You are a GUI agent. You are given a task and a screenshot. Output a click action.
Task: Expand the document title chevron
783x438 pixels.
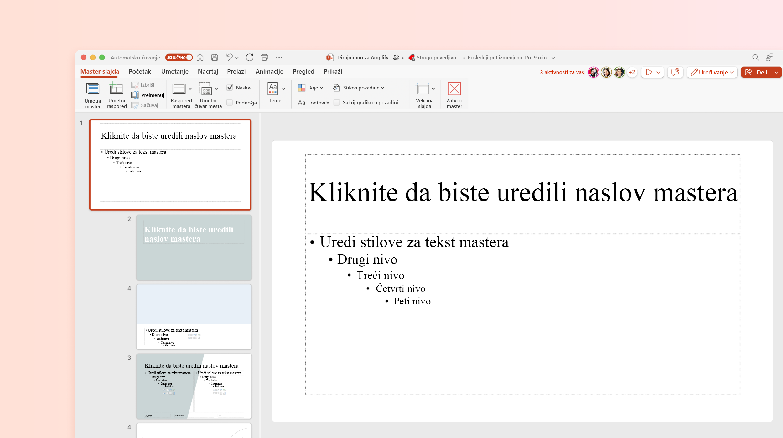tap(553, 58)
